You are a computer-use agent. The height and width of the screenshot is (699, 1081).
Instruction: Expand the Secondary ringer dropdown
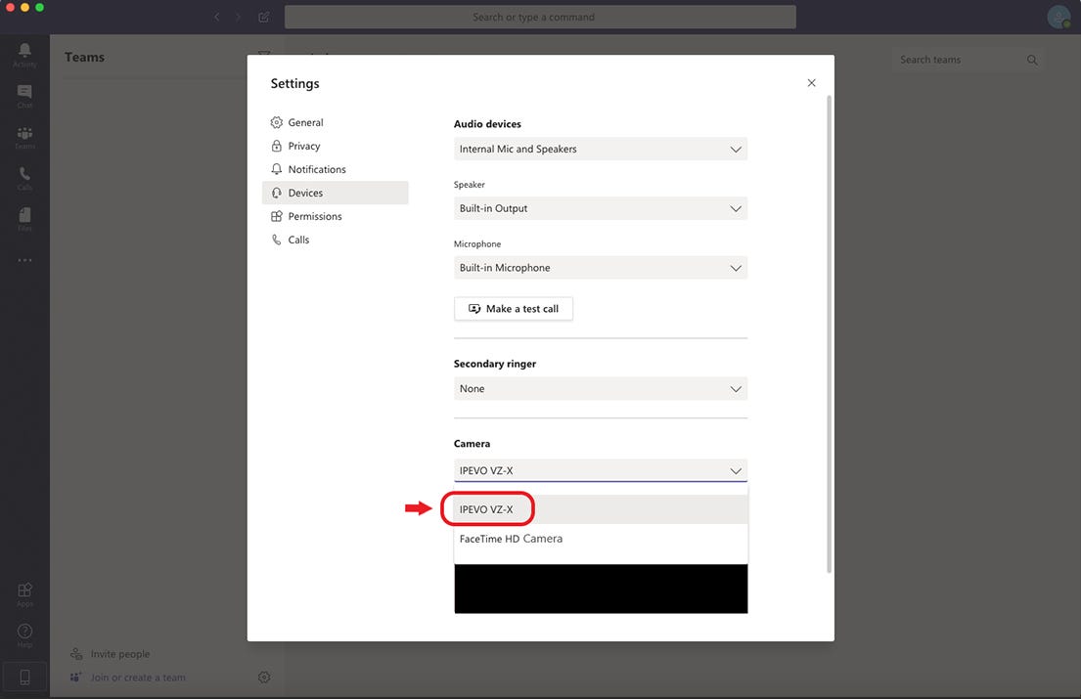pyautogui.click(x=600, y=388)
